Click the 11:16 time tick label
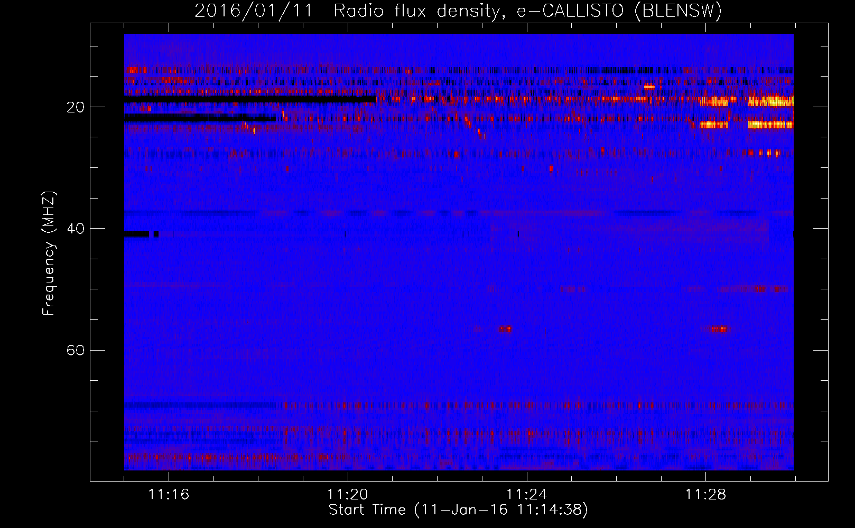This screenshot has width=855, height=528. [x=169, y=495]
